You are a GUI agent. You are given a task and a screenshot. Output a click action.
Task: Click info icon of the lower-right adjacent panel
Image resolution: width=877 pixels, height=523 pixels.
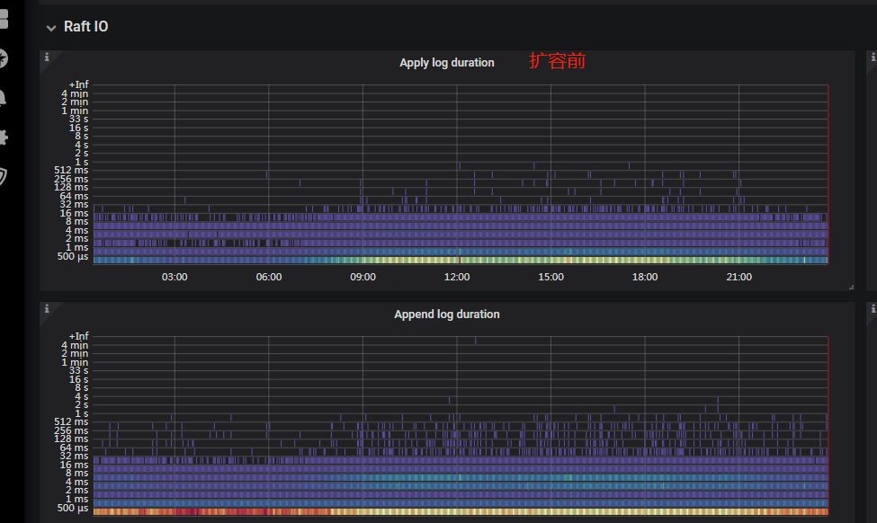click(x=872, y=308)
